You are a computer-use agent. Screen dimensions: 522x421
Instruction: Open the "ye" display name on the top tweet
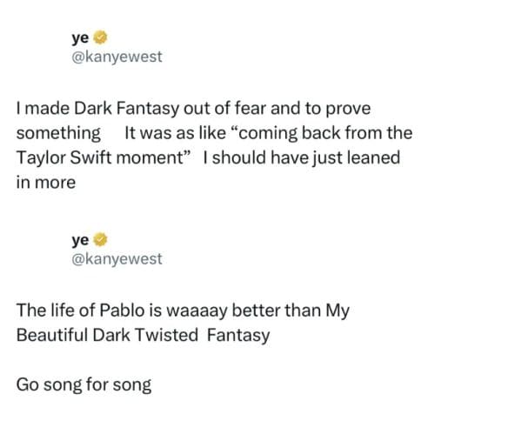click(x=80, y=38)
